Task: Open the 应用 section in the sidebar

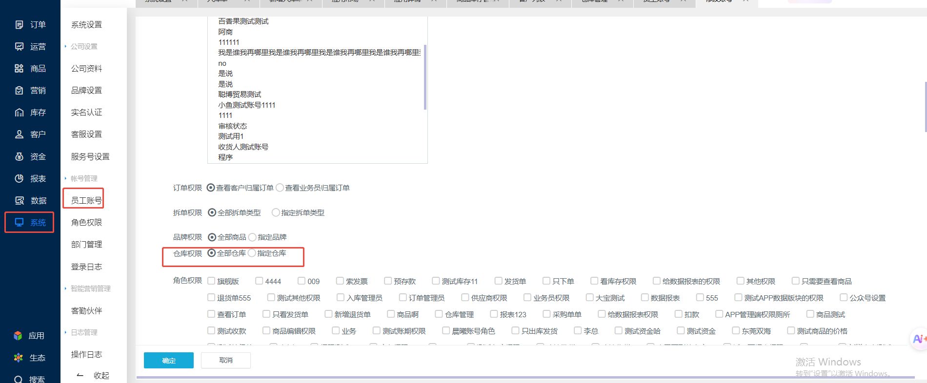Action: pyautogui.click(x=29, y=336)
